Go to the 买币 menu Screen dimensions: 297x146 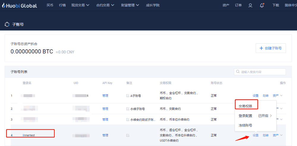point(50,5)
